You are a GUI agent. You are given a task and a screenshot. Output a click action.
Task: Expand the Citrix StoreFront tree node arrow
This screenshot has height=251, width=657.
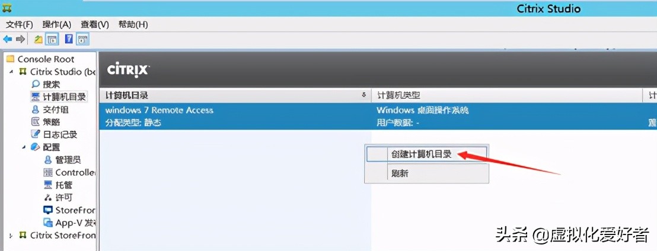(11, 236)
